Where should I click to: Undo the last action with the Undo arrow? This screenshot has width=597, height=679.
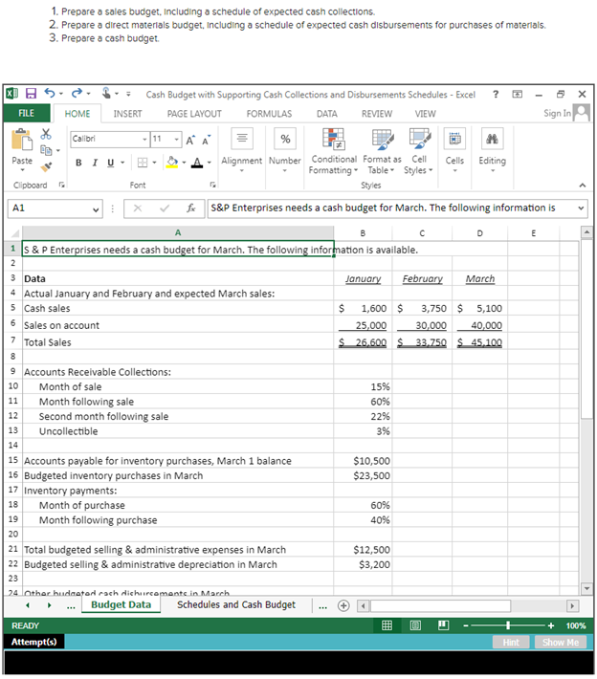click(x=50, y=93)
